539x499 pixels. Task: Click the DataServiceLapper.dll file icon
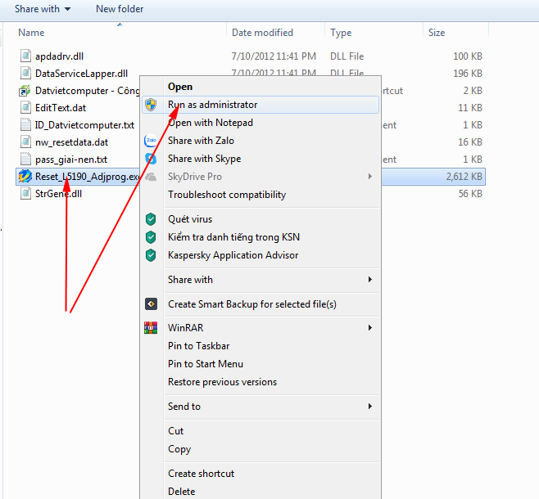click(x=25, y=73)
